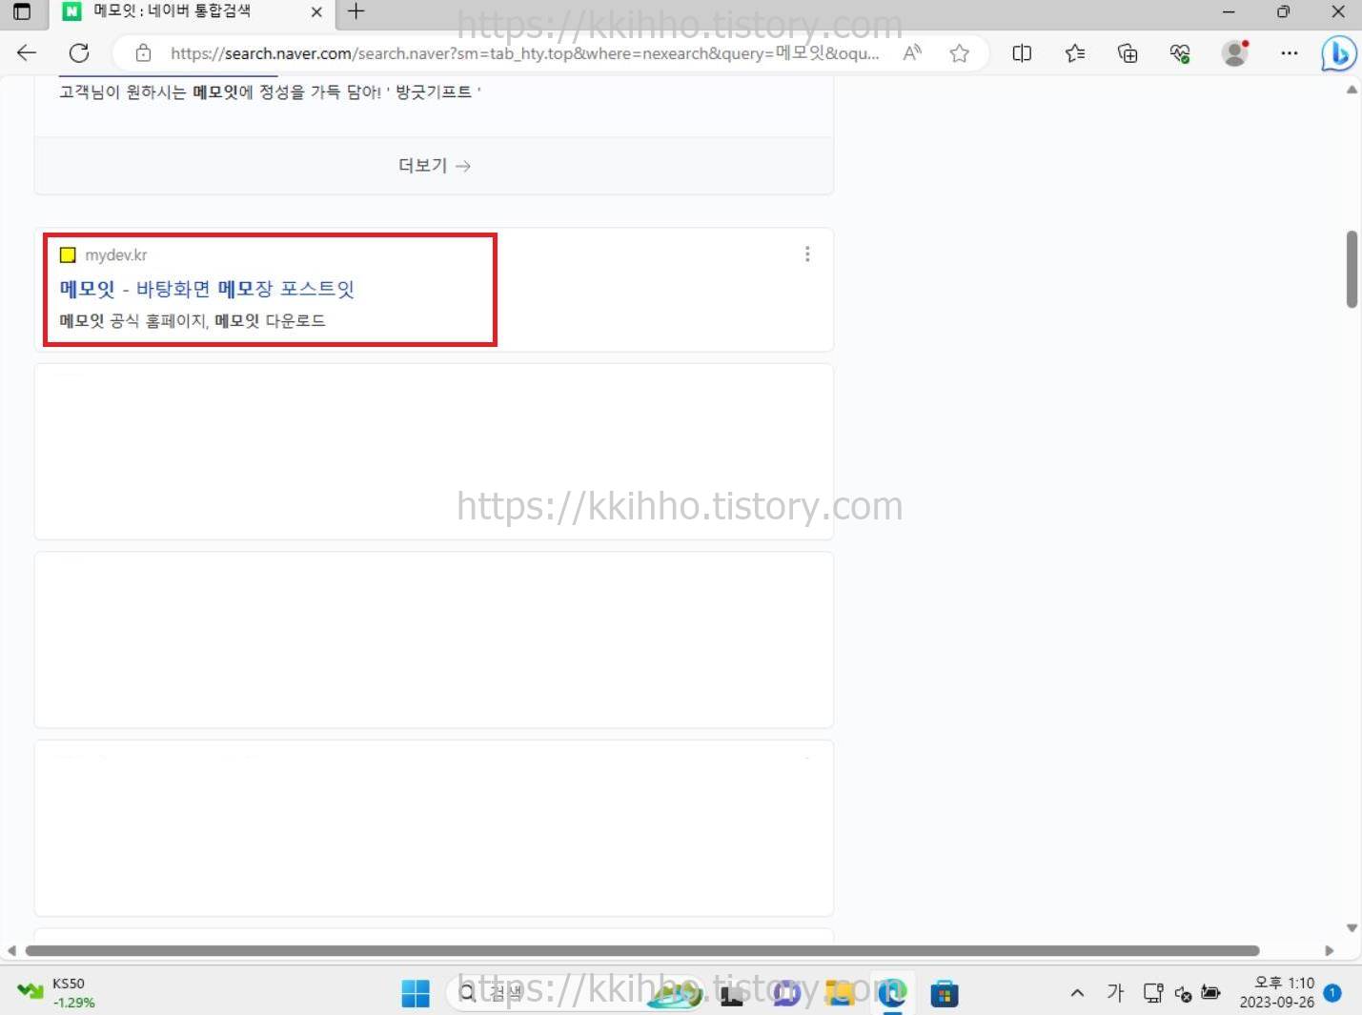Viewport: 1362px width, 1015px height.
Task: Click the mydev.kr site link
Action: (x=115, y=254)
